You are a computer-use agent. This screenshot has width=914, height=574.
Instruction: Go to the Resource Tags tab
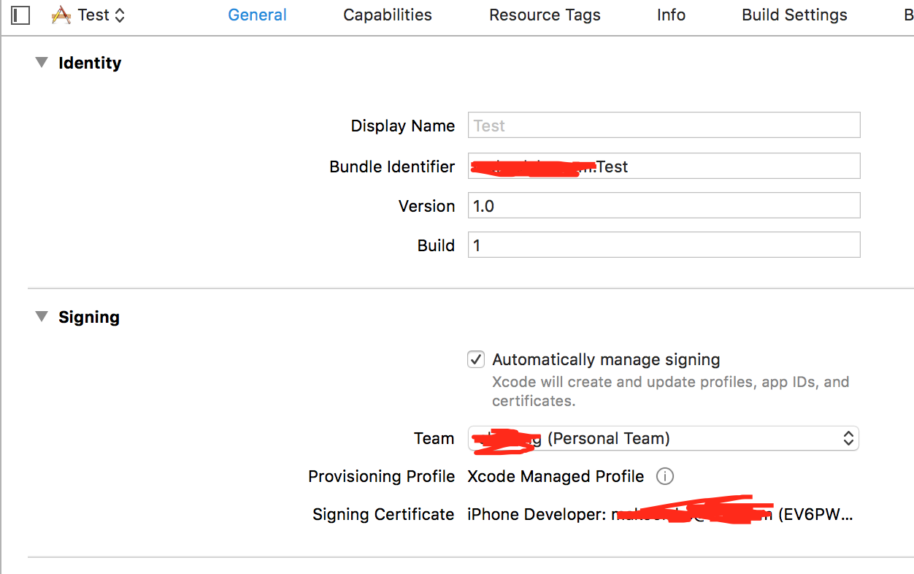pyautogui.click(x=545, y=15)
